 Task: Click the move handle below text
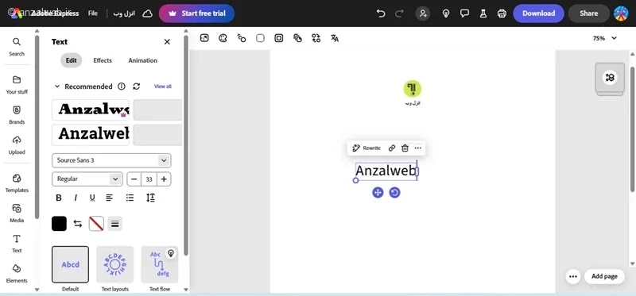coord(378,192)
